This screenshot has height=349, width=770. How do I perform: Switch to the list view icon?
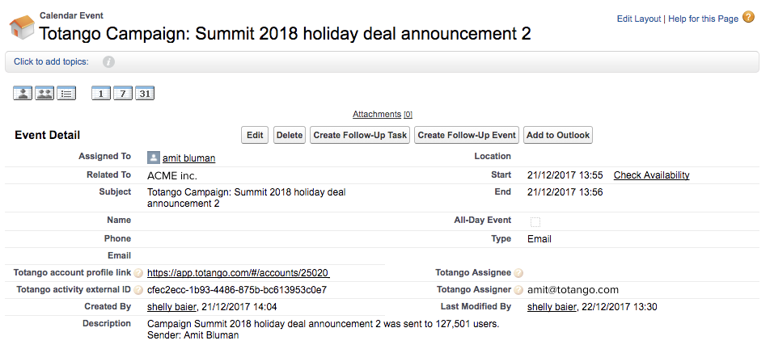pyautogui.click(x=66, y=93)
